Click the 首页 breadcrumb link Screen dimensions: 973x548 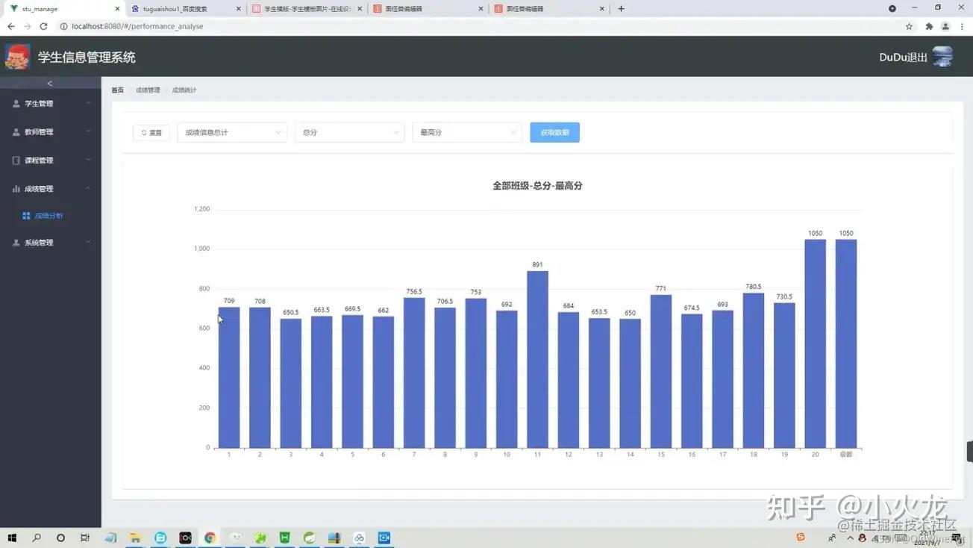coord(117,90)
